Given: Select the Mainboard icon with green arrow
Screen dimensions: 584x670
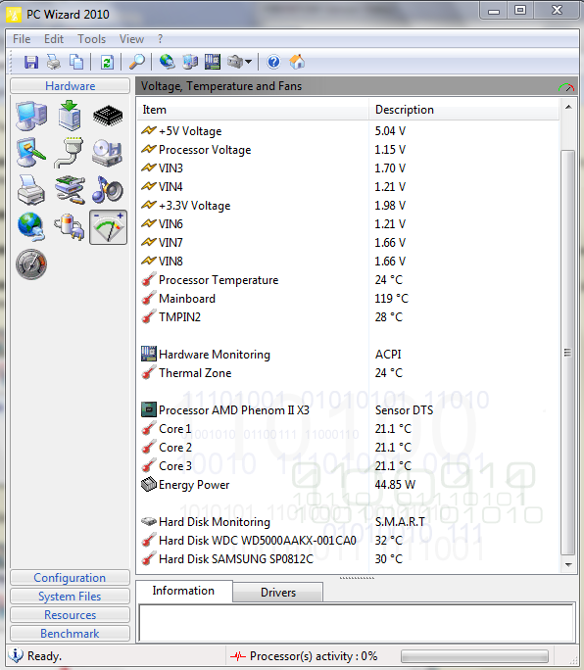Looking at the screenshot, I should [70, 116].
